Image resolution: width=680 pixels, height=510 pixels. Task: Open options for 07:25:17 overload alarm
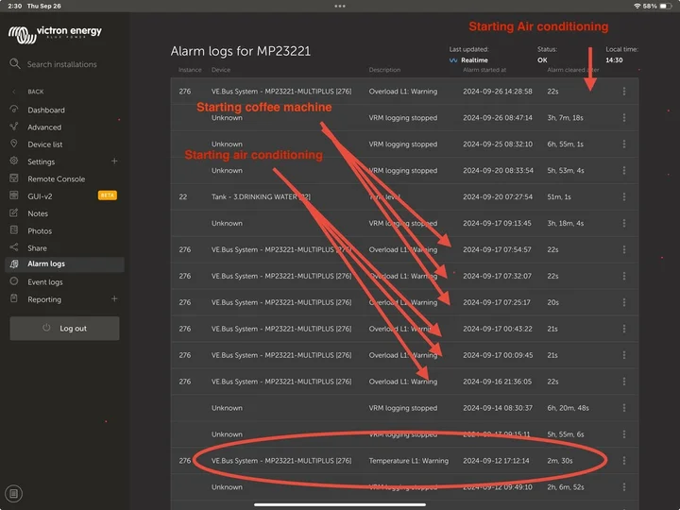(x=624, y=302)
